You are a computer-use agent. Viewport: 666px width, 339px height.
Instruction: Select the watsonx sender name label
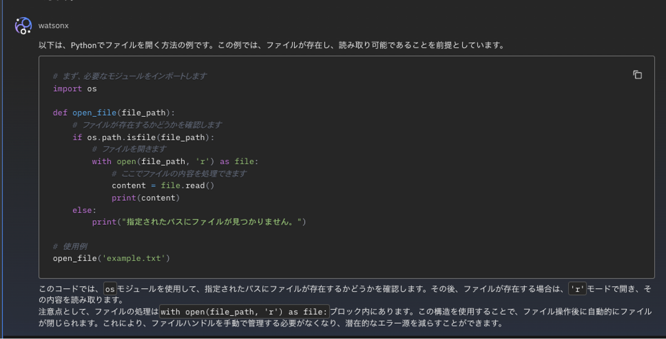pos(53,25)
